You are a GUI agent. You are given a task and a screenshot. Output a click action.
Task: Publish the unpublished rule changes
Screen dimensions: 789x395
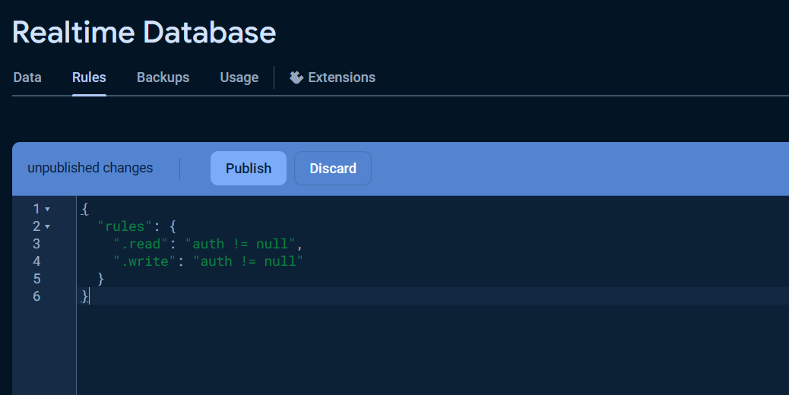[249, 169]
